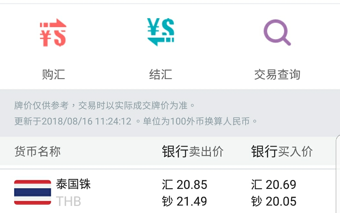
Task: Select the 银行买入价 column header
Action: click(x=282, y=151)
